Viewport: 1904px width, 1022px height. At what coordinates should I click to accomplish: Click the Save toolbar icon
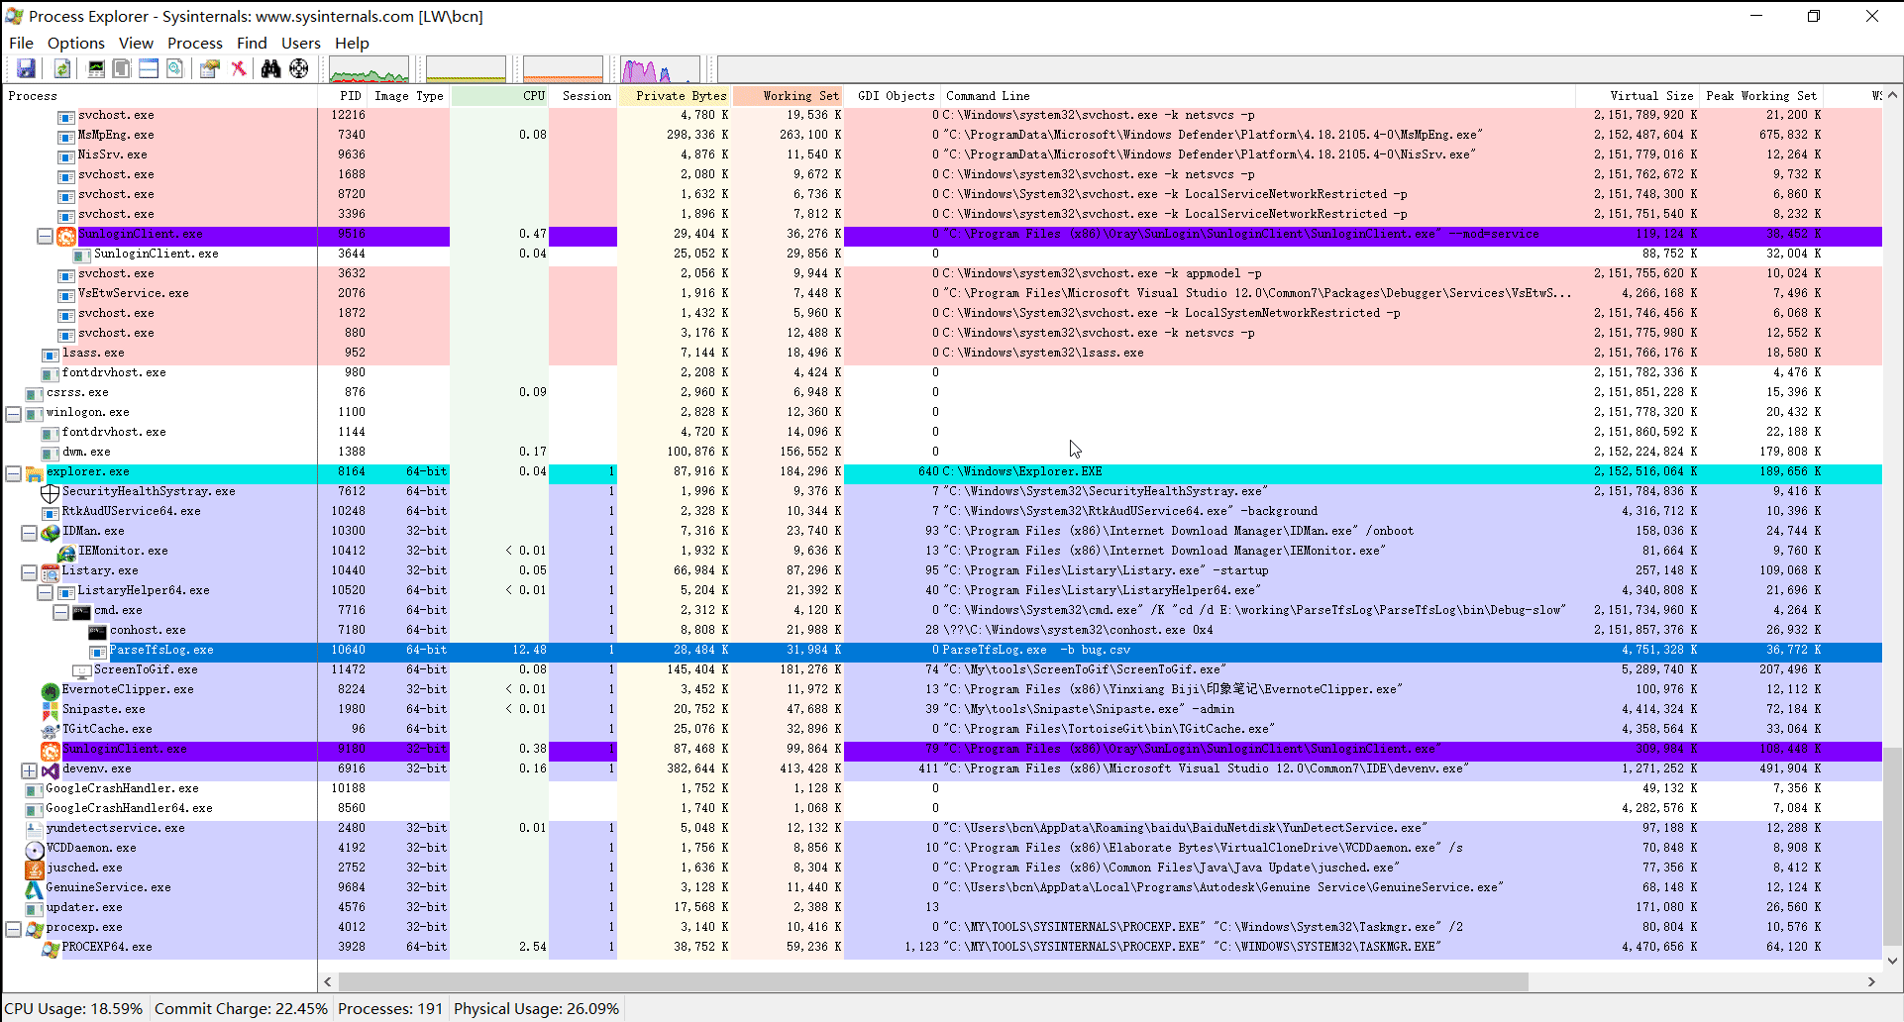26,68
